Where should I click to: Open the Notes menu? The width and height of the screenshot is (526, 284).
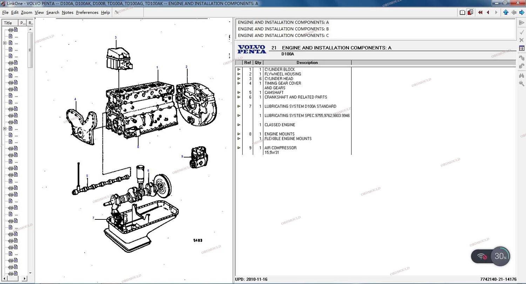pos(67,12)
